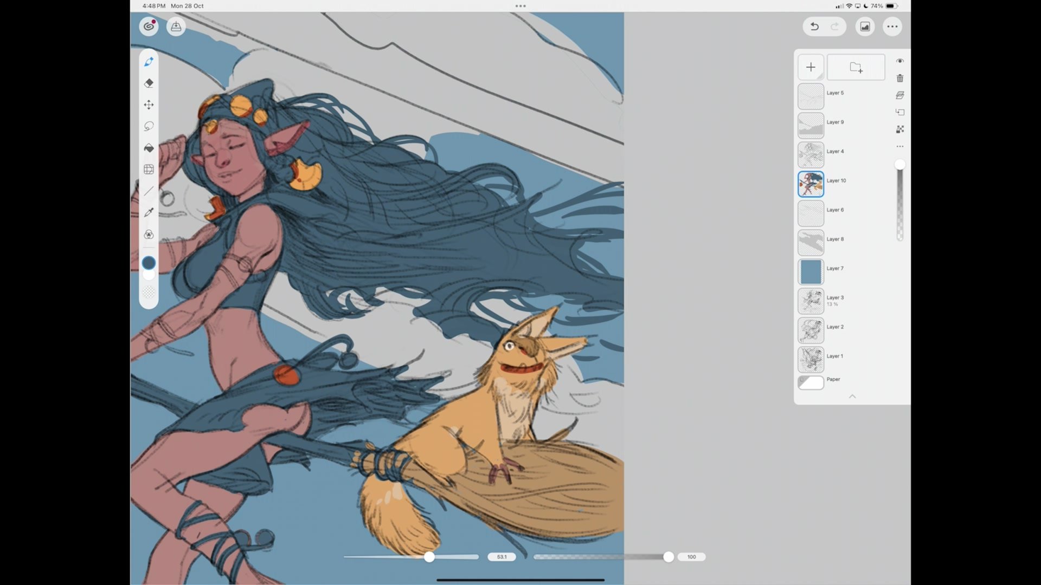Select the Eraser tool
Screen dimensions: 1041x585
pos(149,83)
